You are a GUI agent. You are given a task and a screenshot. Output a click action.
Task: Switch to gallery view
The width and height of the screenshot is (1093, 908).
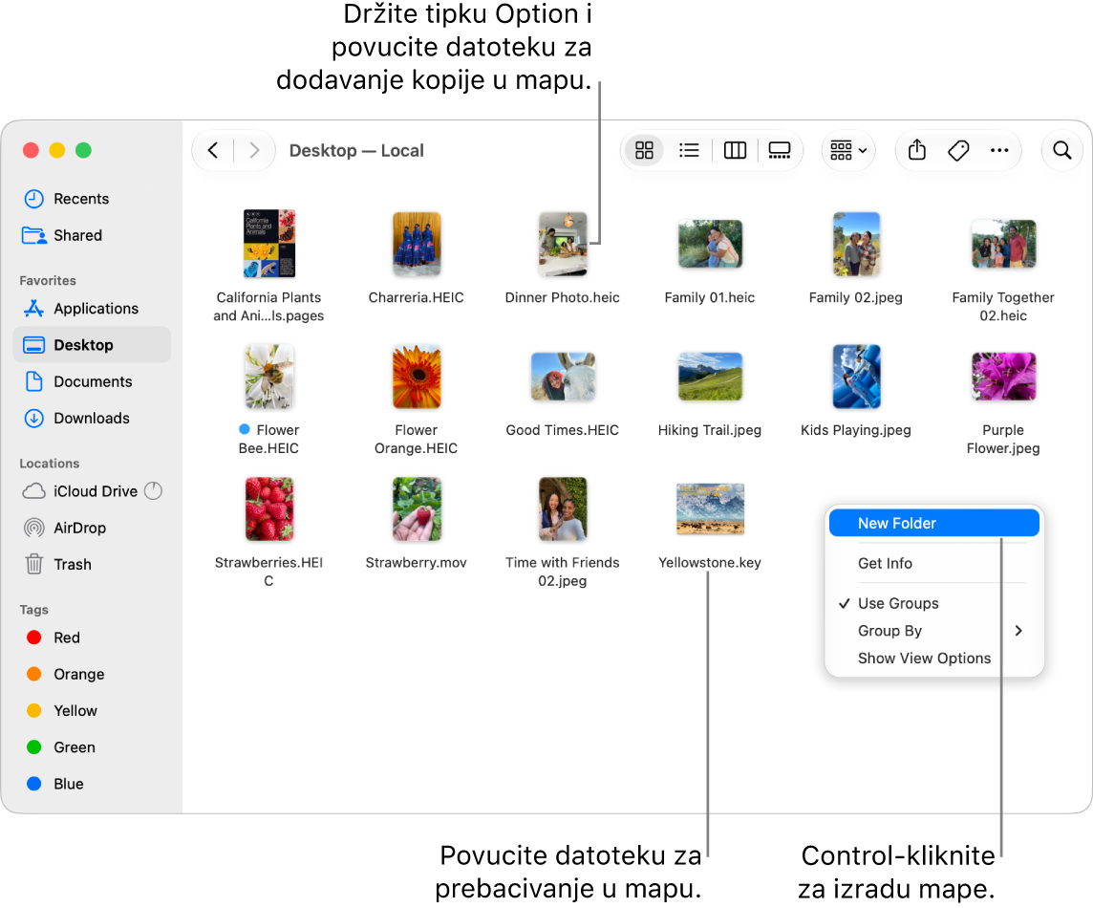click(x=780, y=150)
